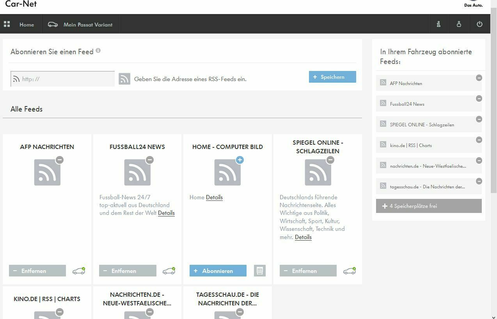Screen dimensions: 497x319
Task: Click the AFP NACHRICHTEN card title
Action: pyautogui.click(x=47, y=147)
